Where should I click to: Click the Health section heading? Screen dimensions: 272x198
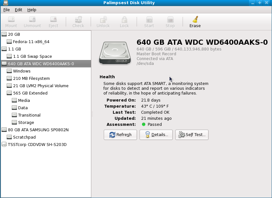pyautogui.click(x=107, y=77)
